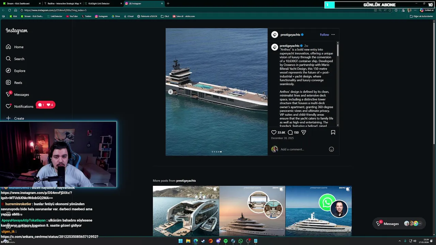Click prestigeyachts link in More posts heading
Image resolution: width=436 pixels, height=245 pixels.
pyautogui.click(x=186, y=181)
